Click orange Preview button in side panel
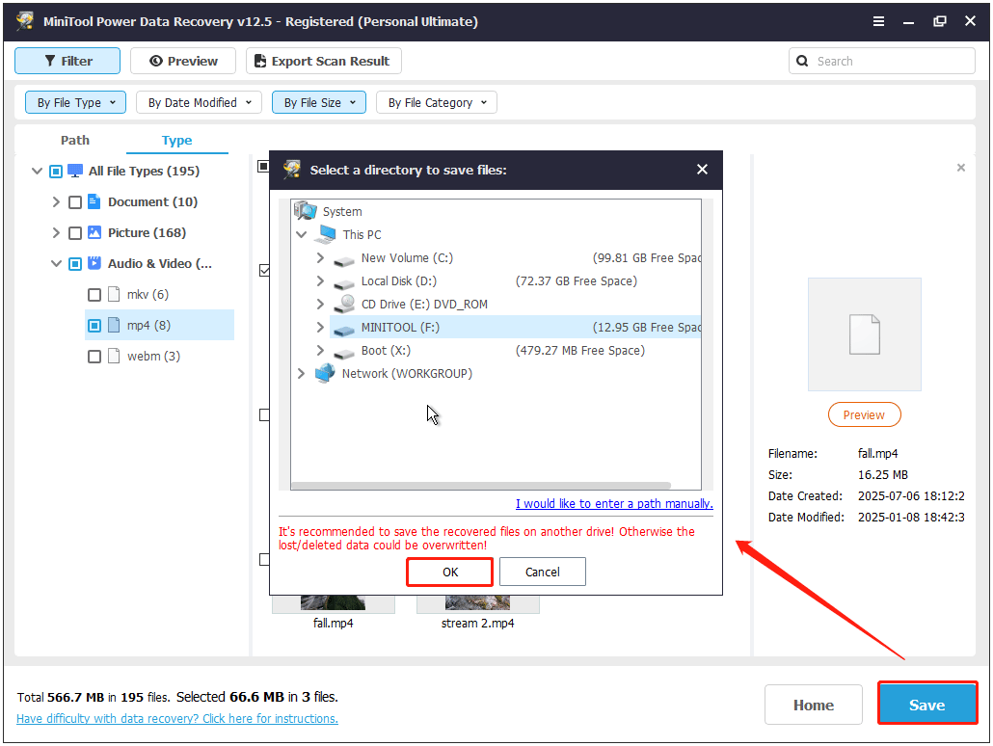Image resolution: width=993 pixels, height=746 pixels. [865, 414]
